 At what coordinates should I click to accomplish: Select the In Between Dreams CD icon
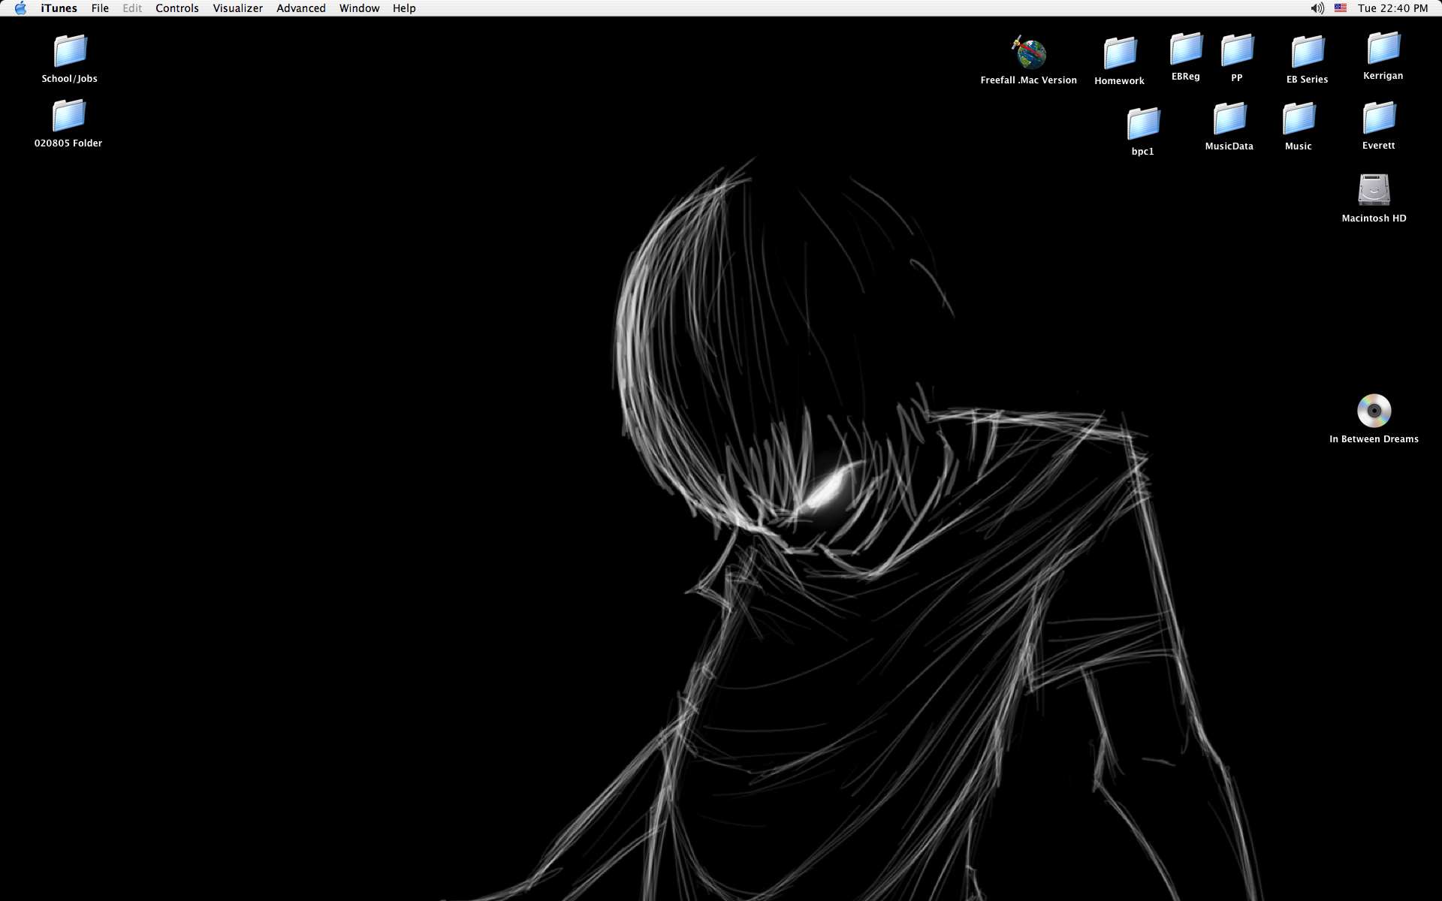[x=1374, y=411]
